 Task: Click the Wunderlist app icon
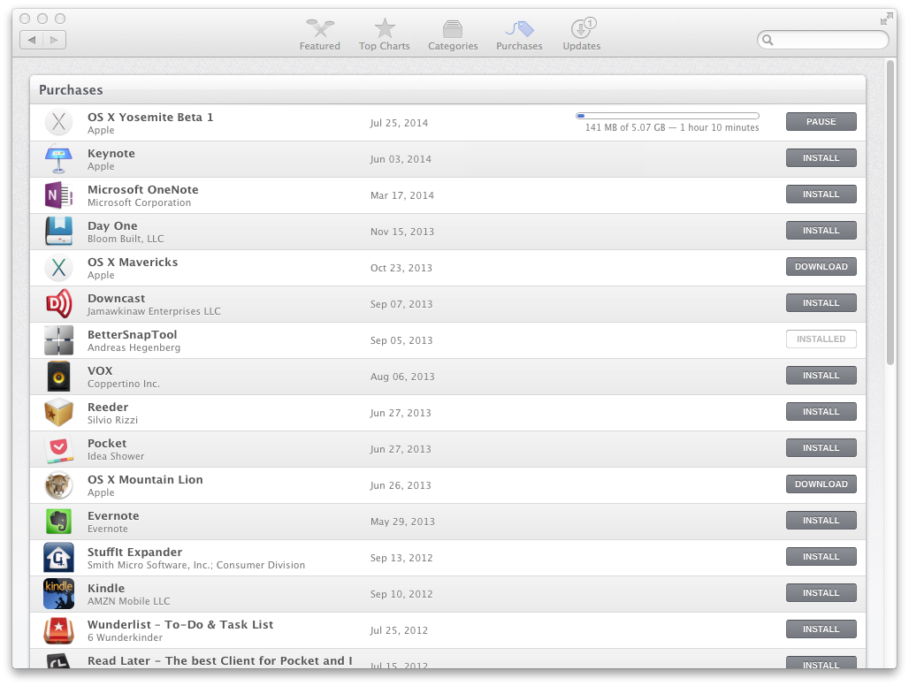point(58,630)
